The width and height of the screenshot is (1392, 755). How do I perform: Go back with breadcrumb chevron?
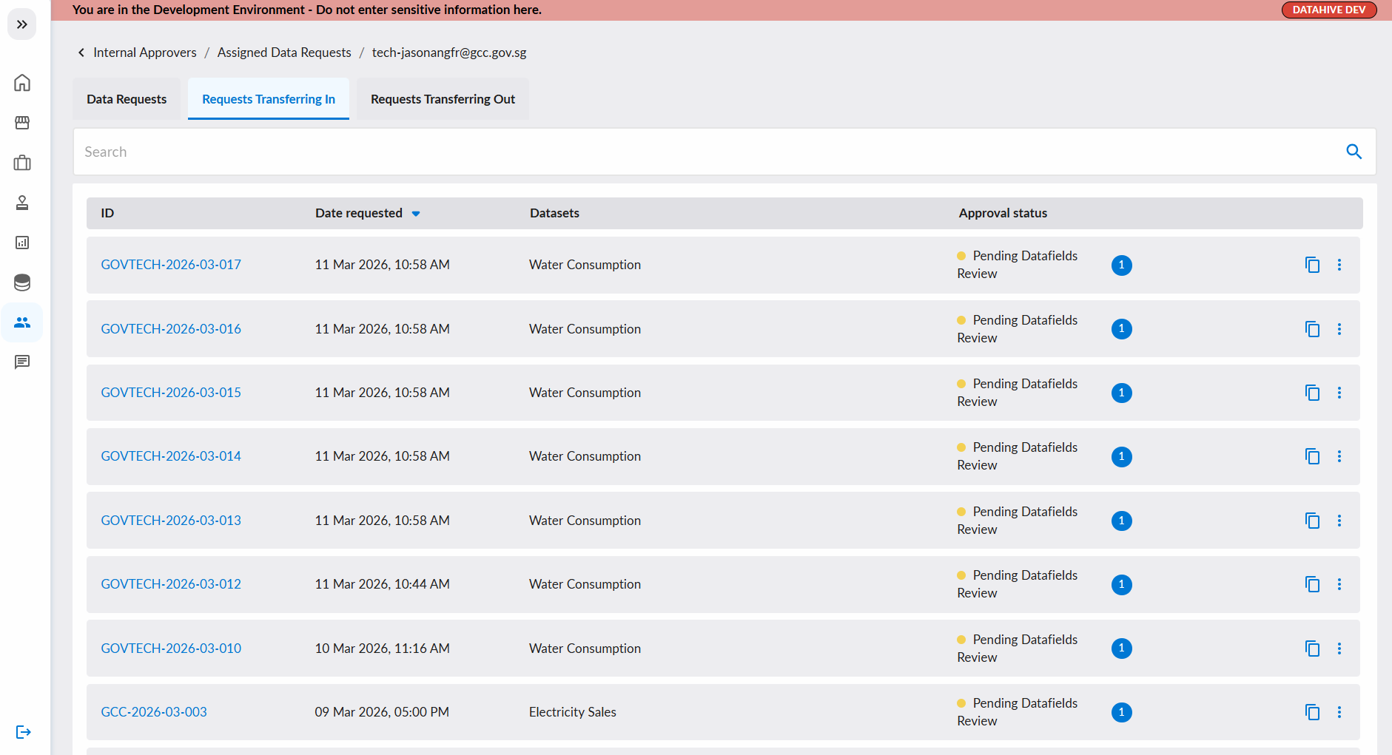pos(81,53)
